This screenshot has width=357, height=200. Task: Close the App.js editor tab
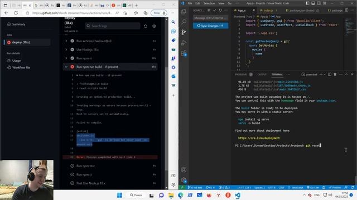[x=254, y=11]
